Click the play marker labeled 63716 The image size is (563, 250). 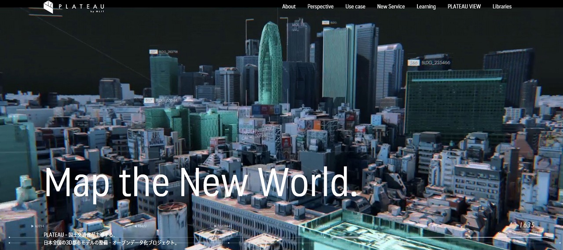click(38, 226)
